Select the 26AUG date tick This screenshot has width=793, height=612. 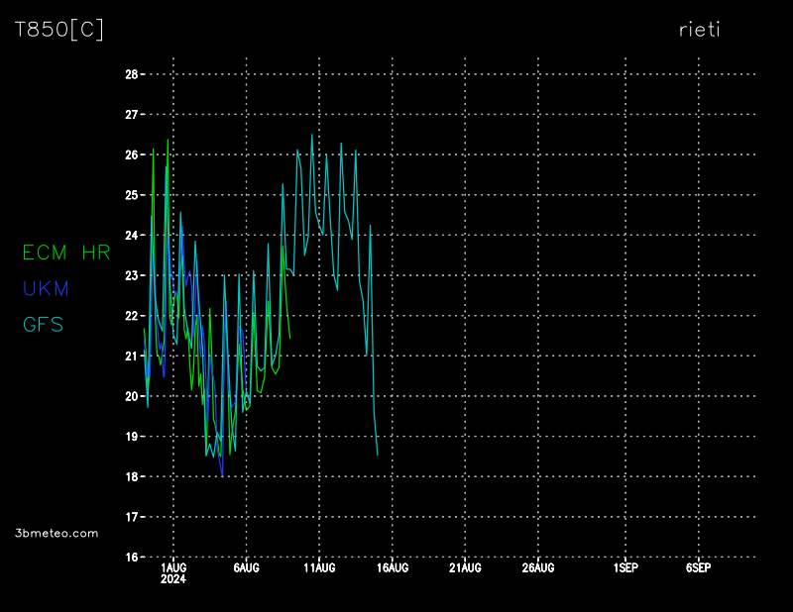pos(537,568)
